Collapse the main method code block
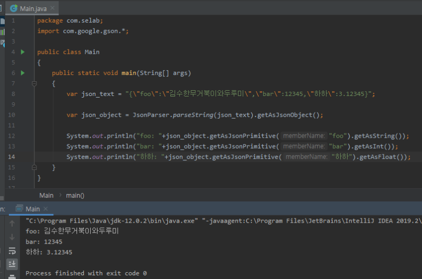This screenshot has height=279, width=422. tap(35, 83)
